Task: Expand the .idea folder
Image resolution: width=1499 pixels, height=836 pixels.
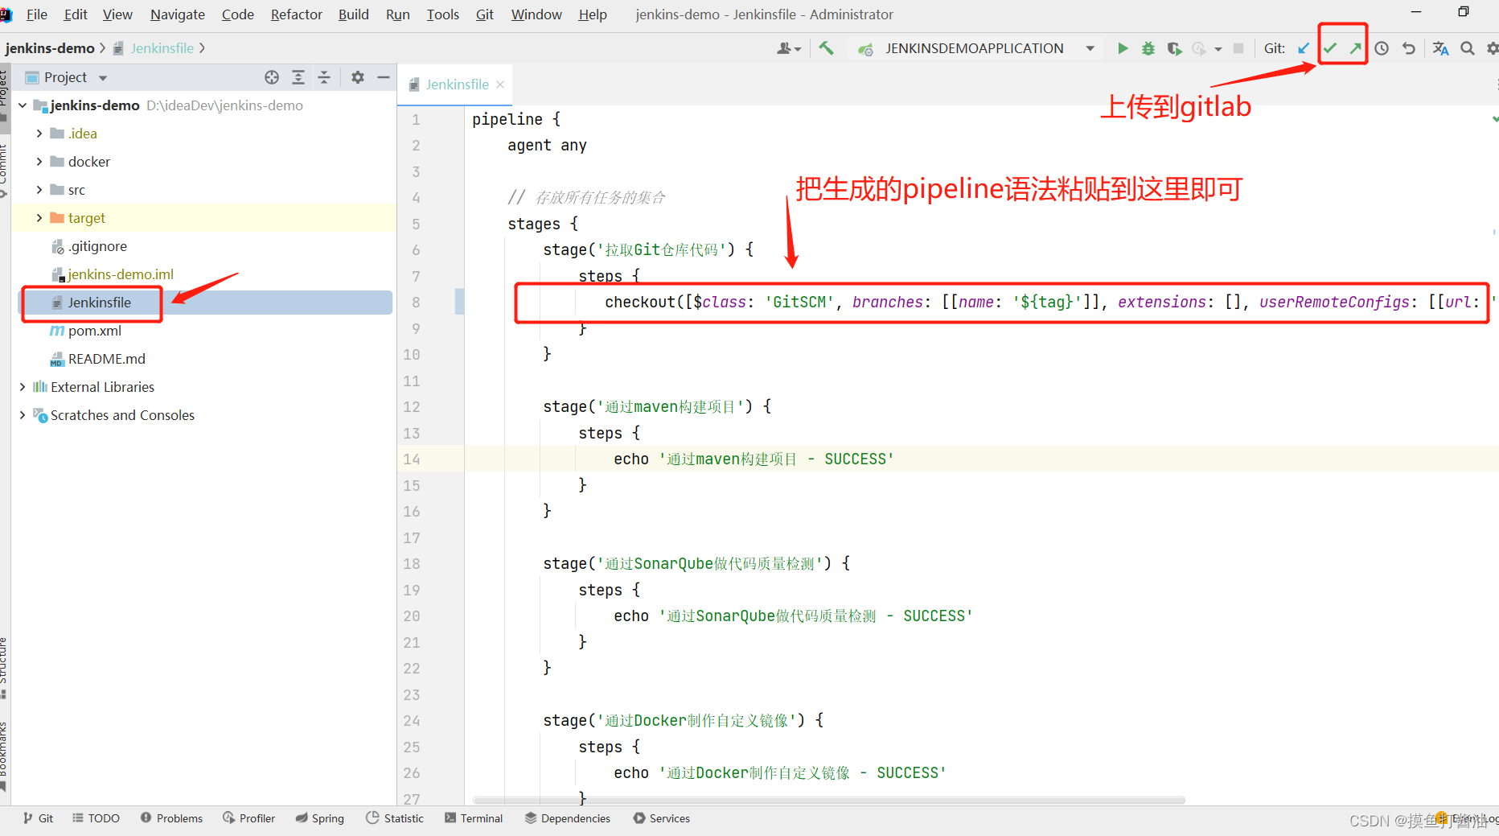Action: click(39, 134)
